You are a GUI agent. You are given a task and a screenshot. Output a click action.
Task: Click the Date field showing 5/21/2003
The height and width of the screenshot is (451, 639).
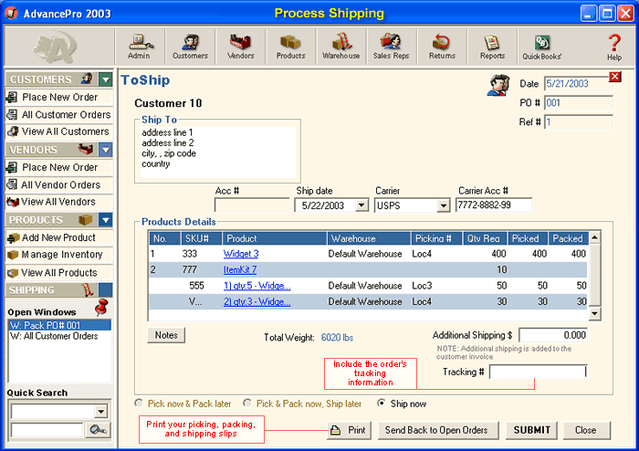[x=578, y=84]
